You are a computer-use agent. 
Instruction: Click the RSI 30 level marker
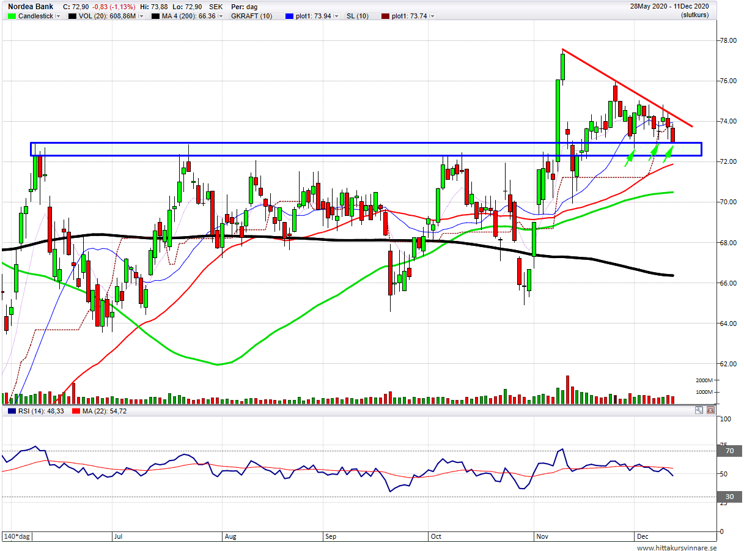coord(729,497)
